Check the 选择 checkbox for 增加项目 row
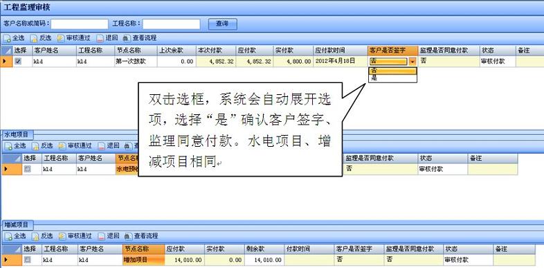The width and height of the screenshot is (544, 268). pyautogui.click(x=28, y=259)
